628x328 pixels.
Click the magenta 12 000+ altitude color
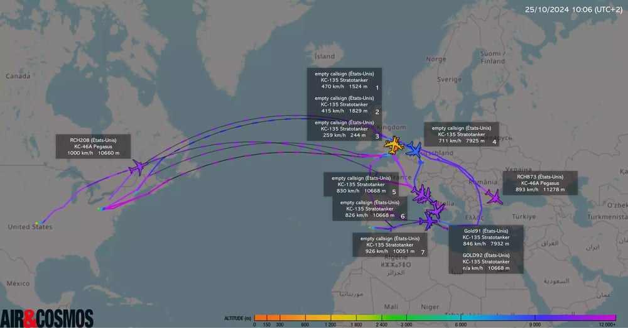point(607,317)
